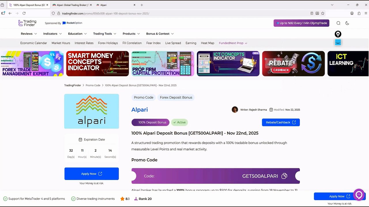Click the install/download icon in address bar
This screenshot has height=207, width=369.
tap(317, 13)
